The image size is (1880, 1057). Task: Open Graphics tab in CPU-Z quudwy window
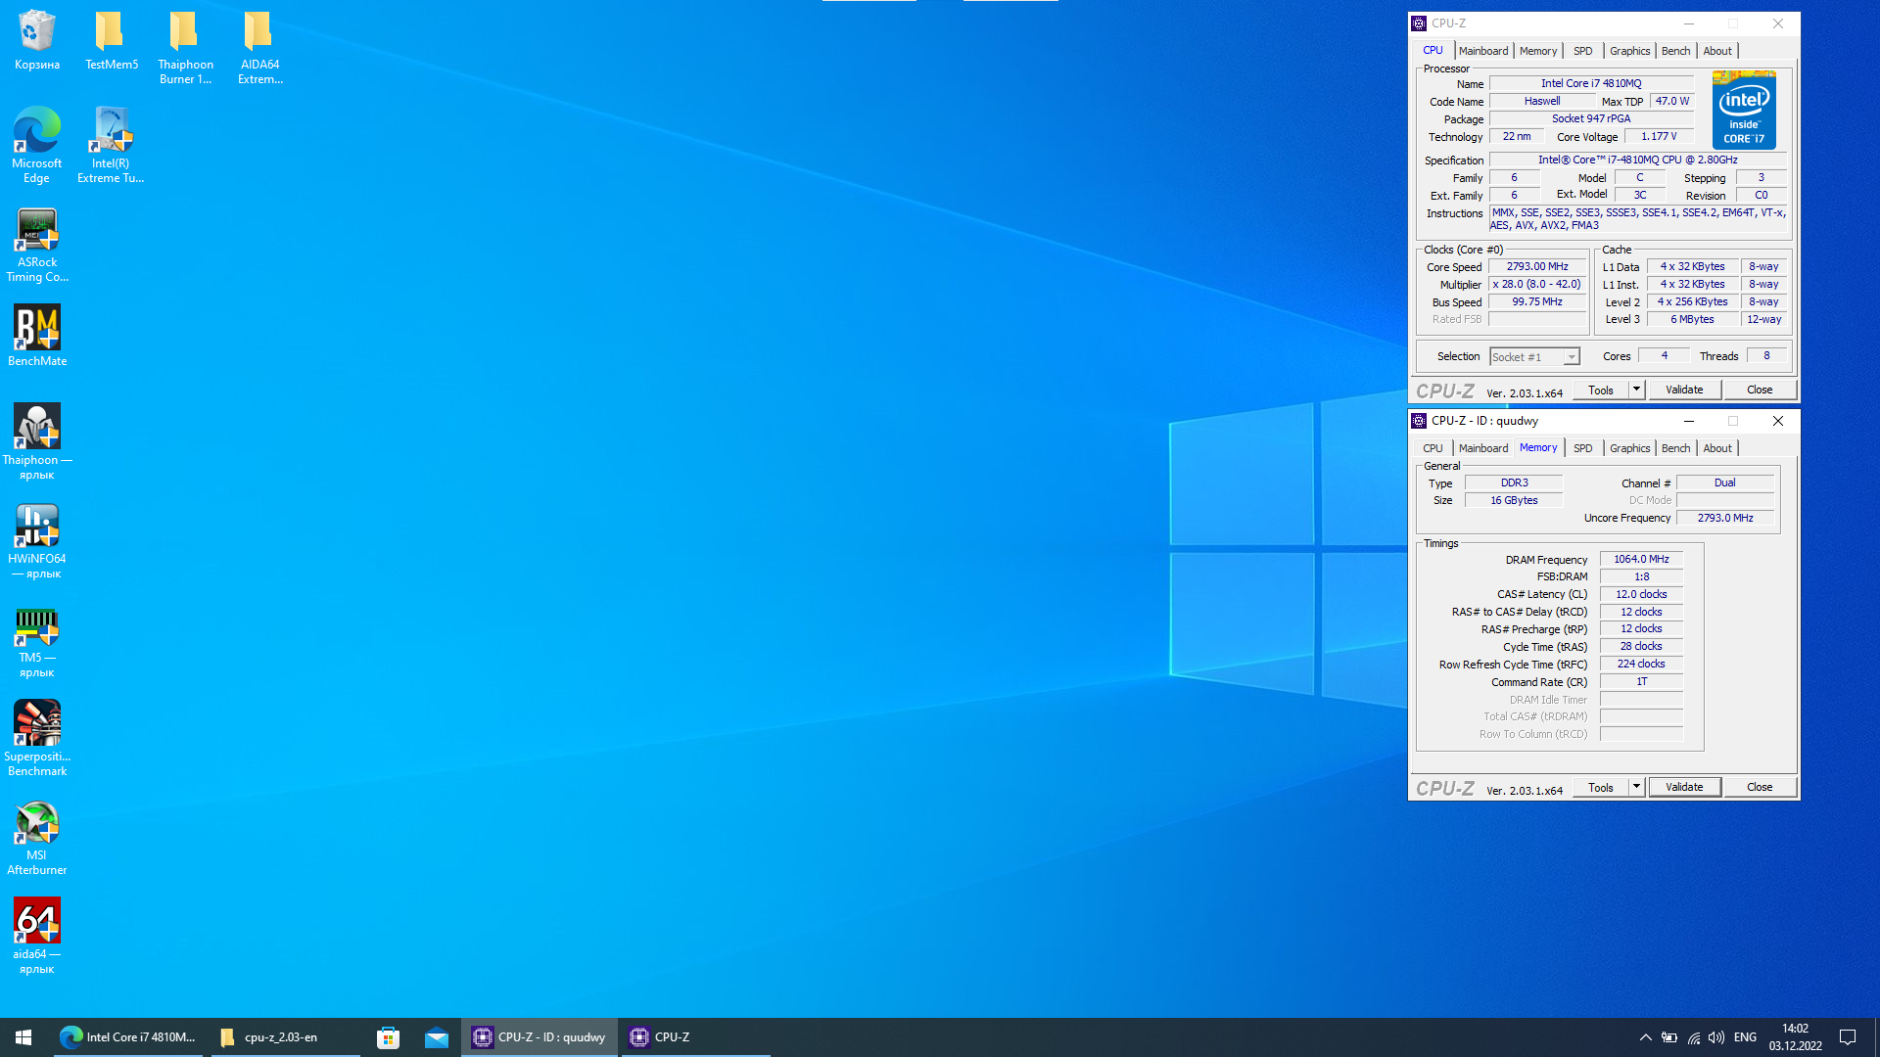click(x=1629, y=448)
